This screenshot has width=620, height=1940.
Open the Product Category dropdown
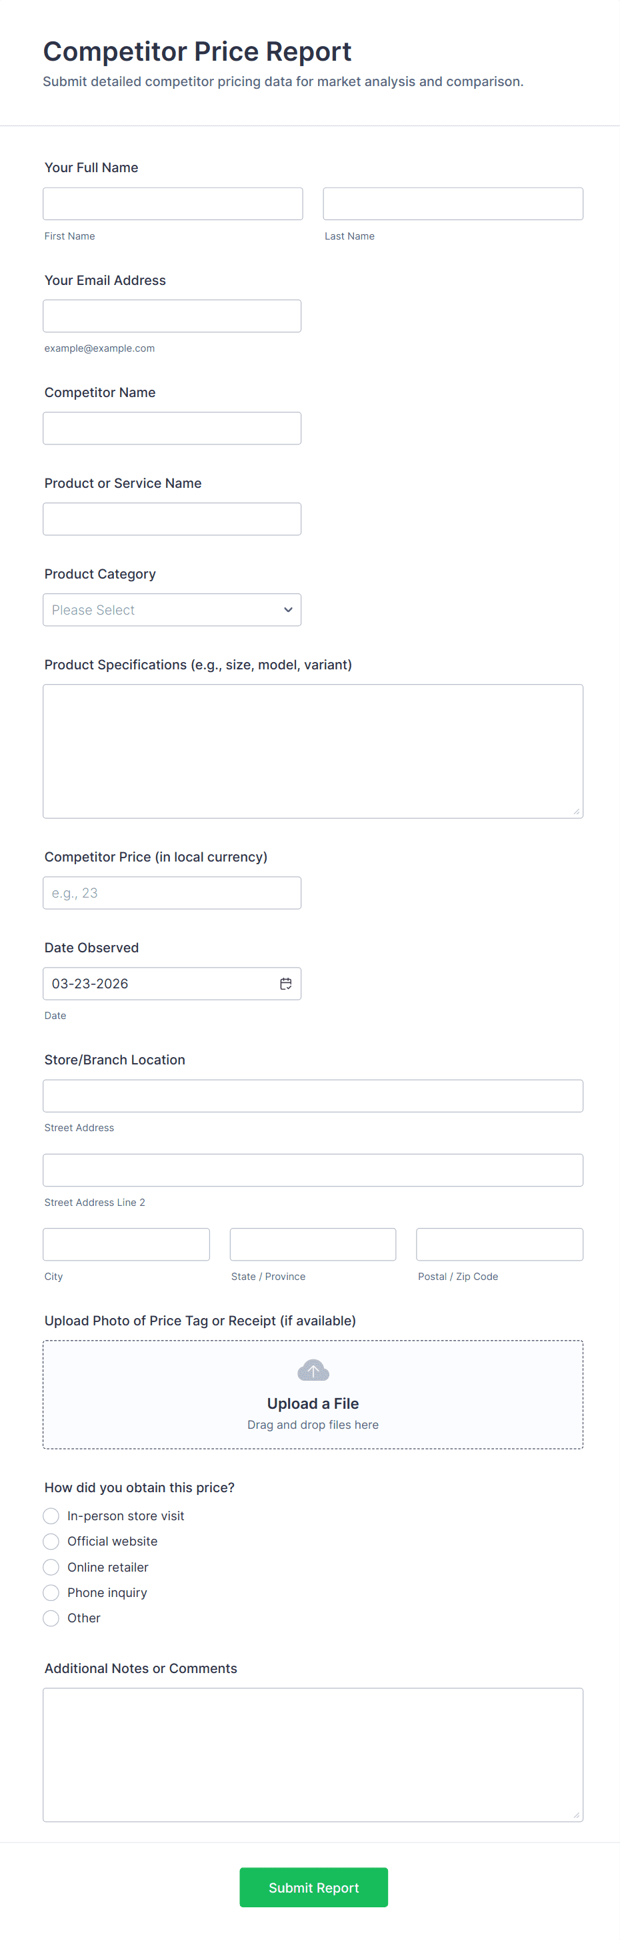tap(172, 610)
